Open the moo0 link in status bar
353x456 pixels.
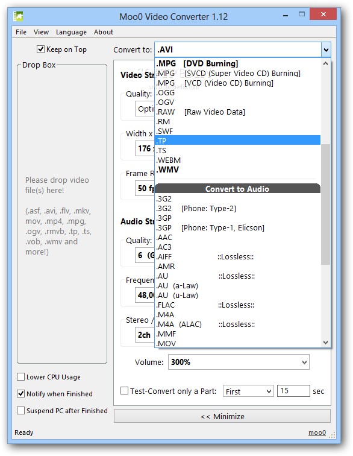[317, 432]
